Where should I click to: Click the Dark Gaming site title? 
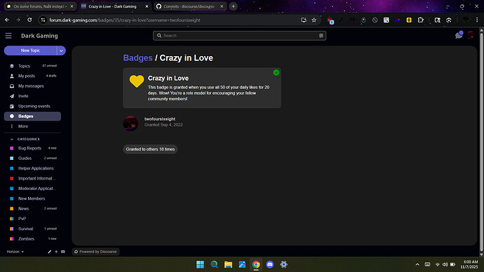(x=39, y=36)
